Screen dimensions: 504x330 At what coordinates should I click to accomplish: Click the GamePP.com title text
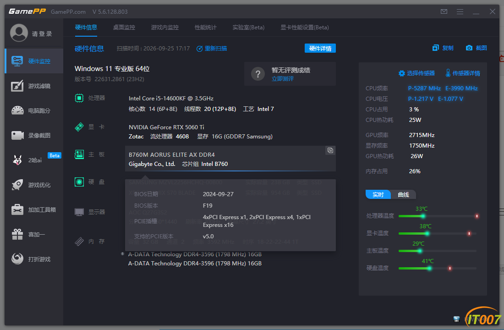coord(68,12)
